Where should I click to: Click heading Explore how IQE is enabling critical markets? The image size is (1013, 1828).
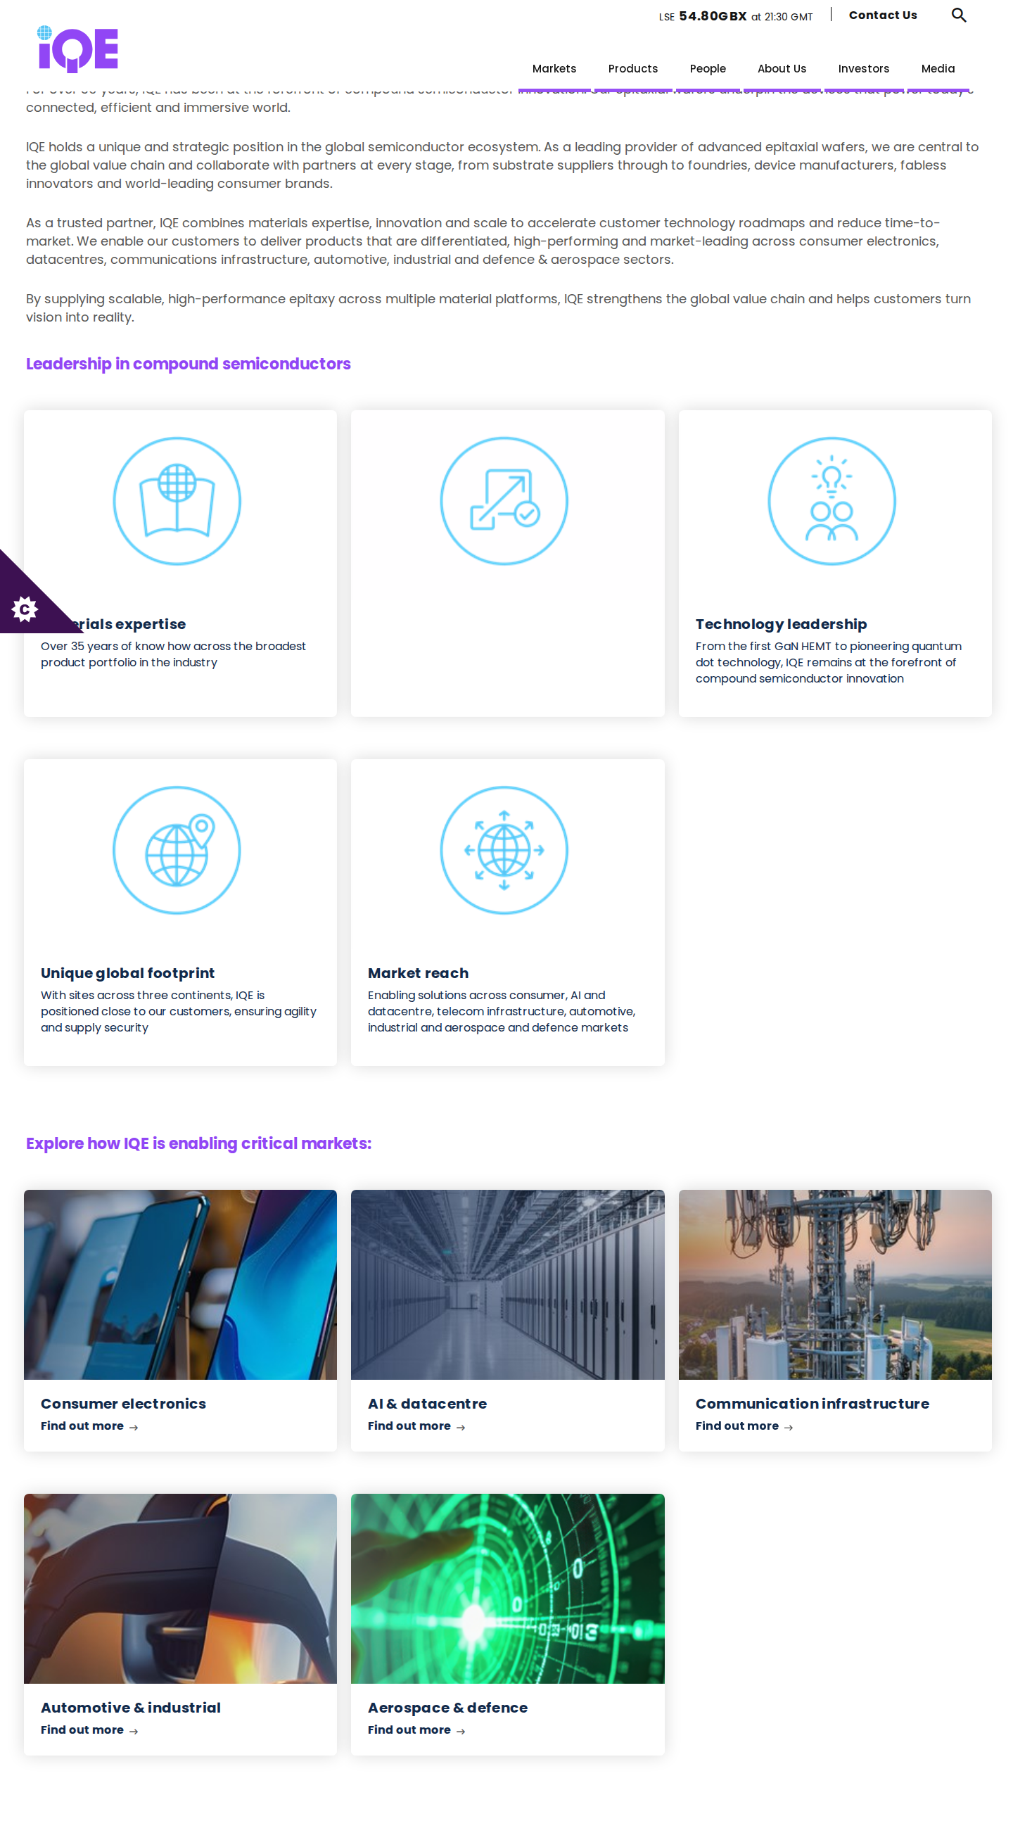pos(198,1143)
